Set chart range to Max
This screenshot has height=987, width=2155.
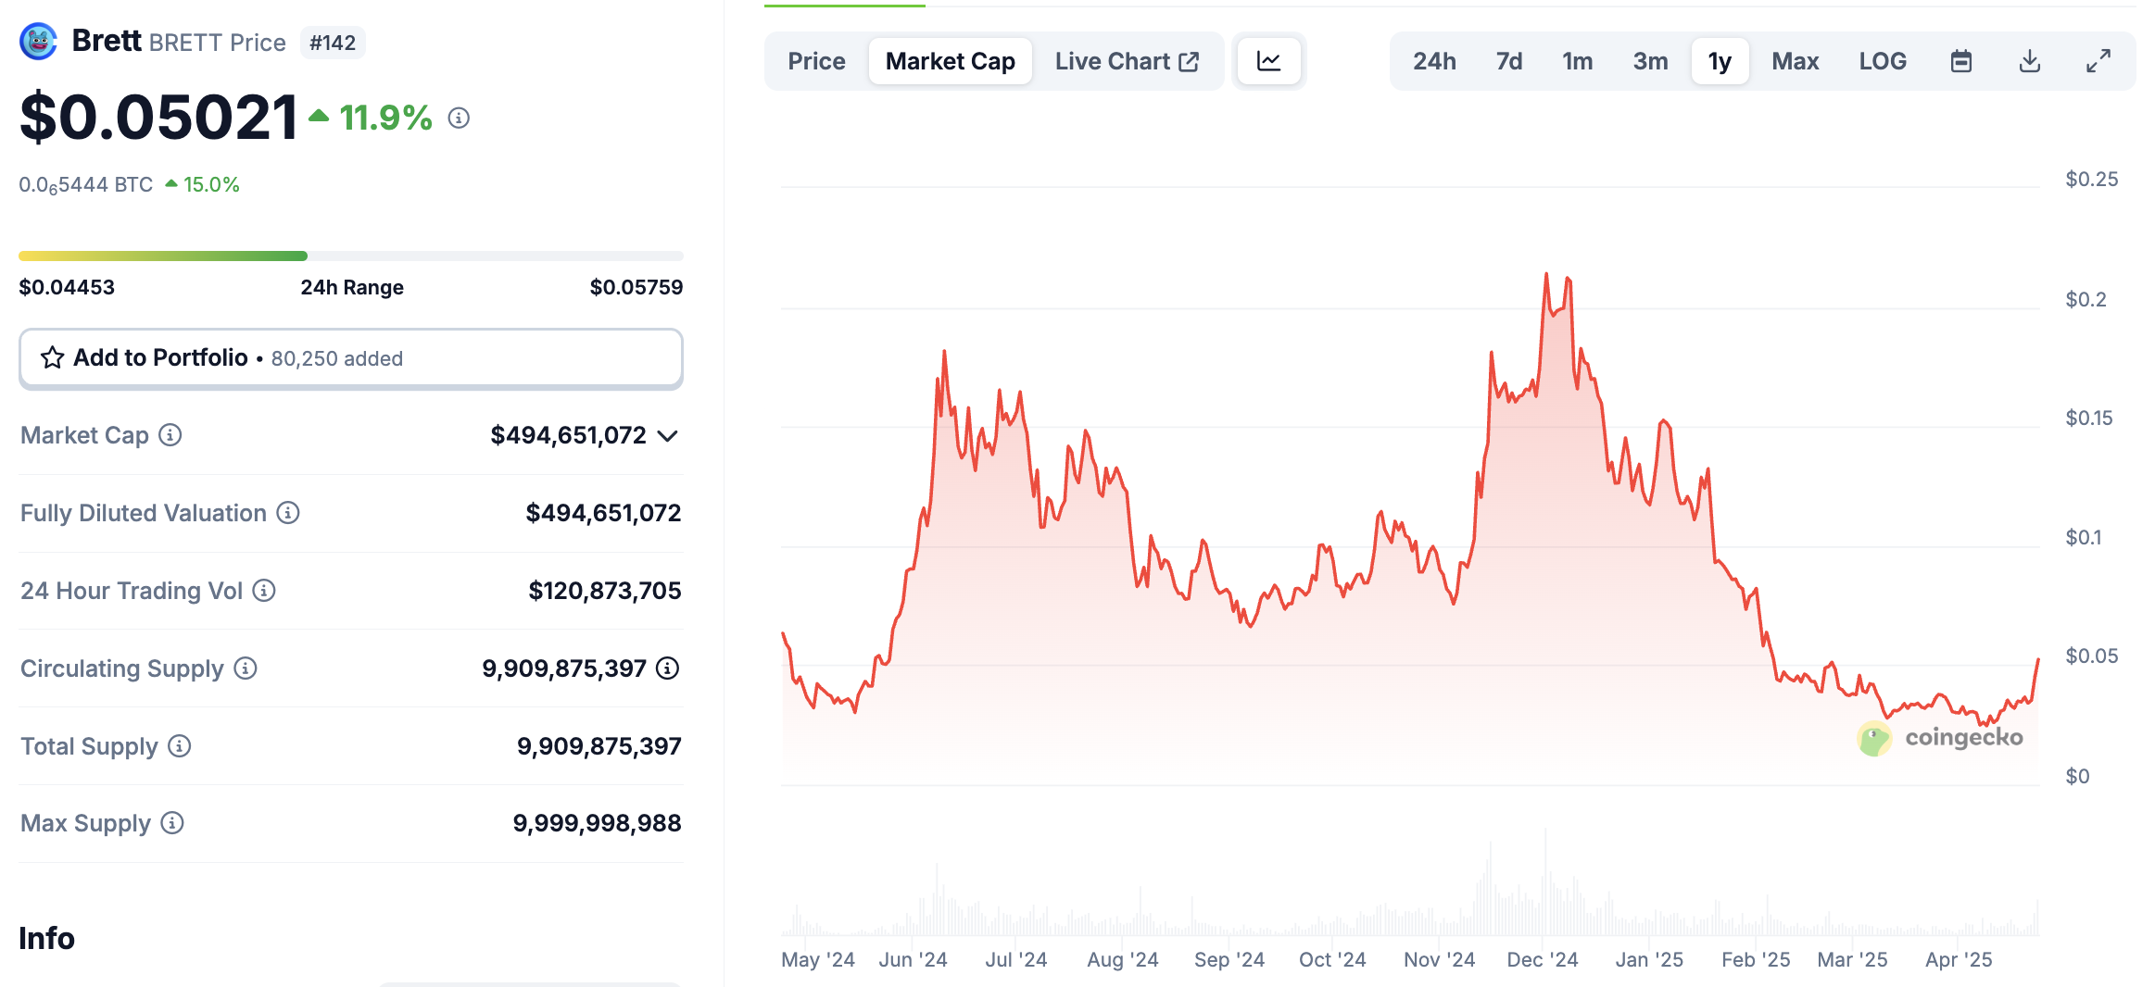[x=1796, y=61]
